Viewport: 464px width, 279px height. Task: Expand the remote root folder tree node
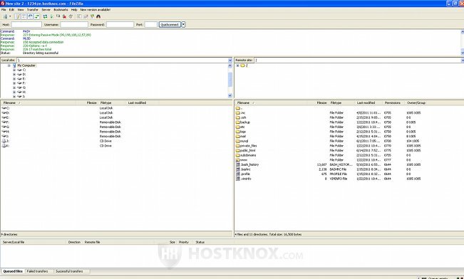pyautogui.click(x=237, y=65)
